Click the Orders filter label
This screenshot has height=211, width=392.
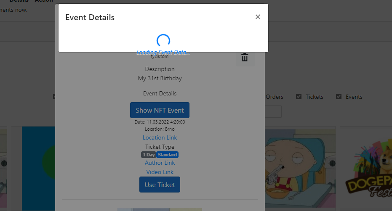(274, 97)
